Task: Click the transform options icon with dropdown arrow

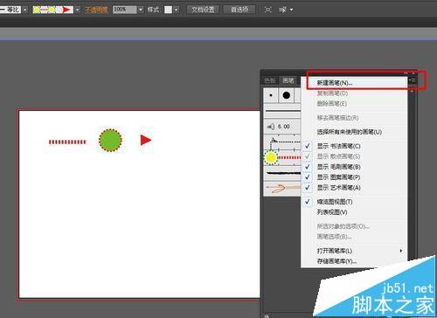Action: (286, 10)
